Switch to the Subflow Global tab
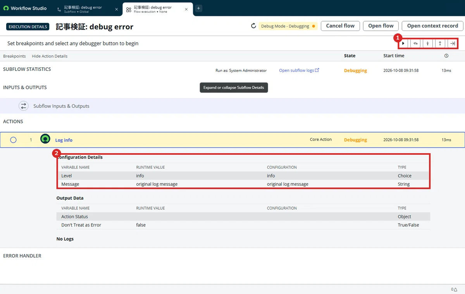 tap(87, 9)
